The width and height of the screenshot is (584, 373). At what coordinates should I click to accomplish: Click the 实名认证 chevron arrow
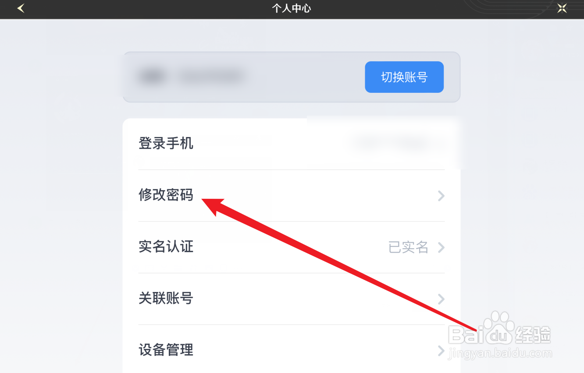(x=441, y=247)
